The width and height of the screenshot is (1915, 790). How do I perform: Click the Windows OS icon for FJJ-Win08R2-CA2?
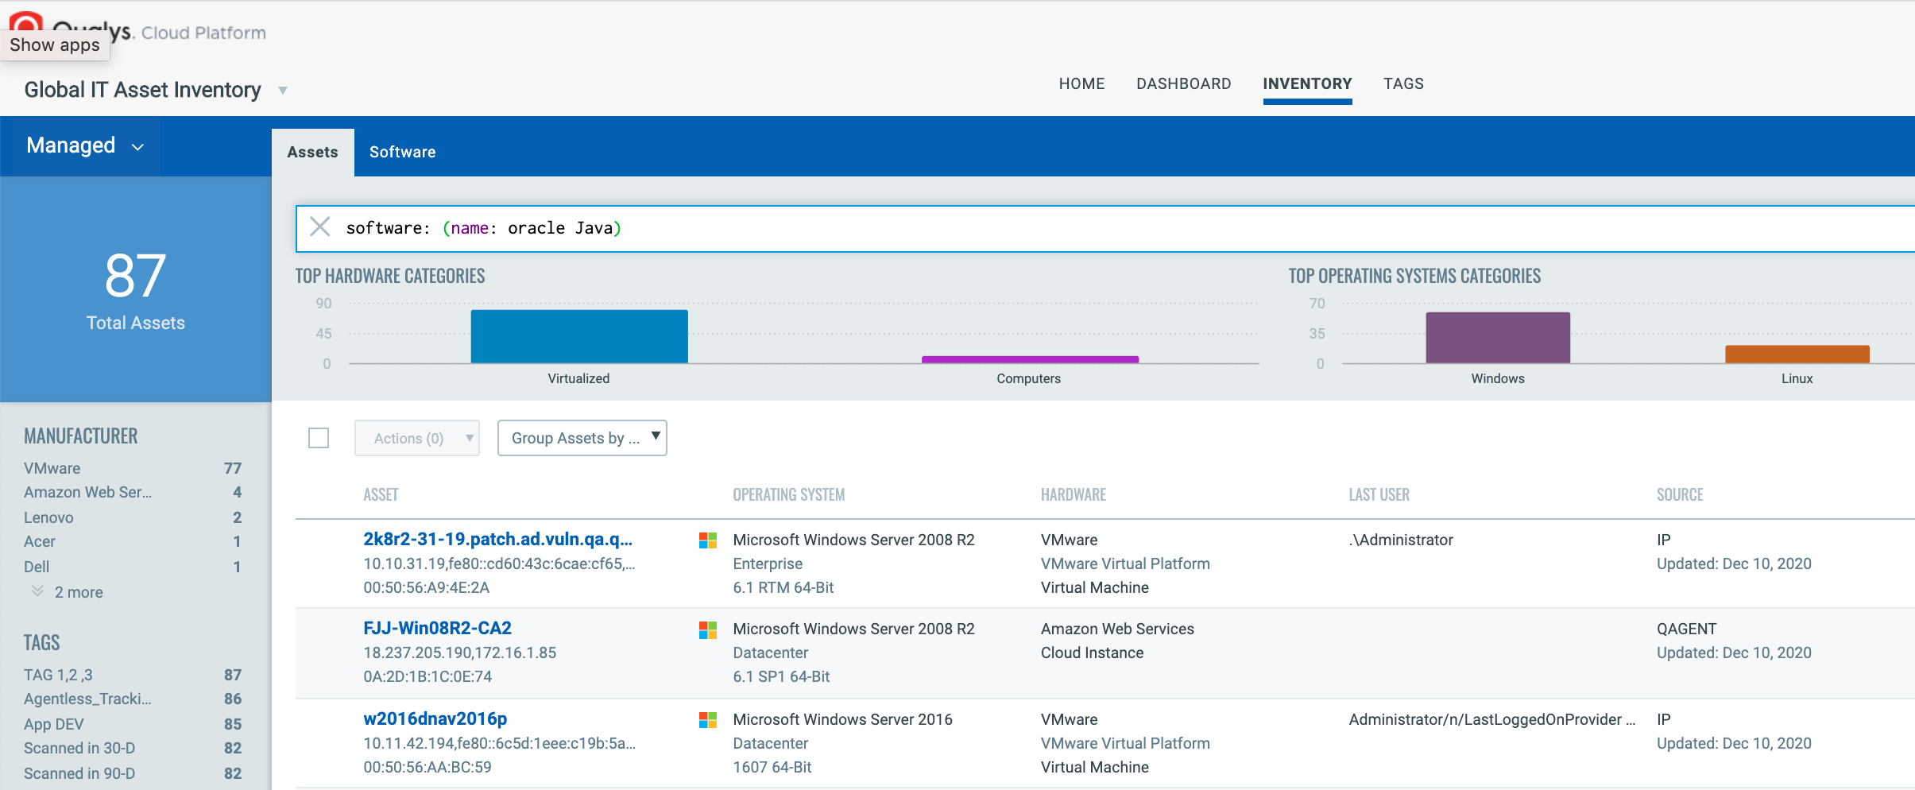(x=706, y=630)
